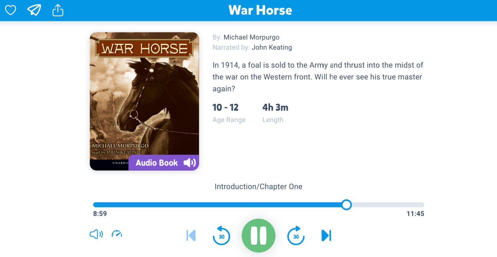Mute audio with the speaker volume icon
This screenshot has height=257, width=497.
[96, 234]
